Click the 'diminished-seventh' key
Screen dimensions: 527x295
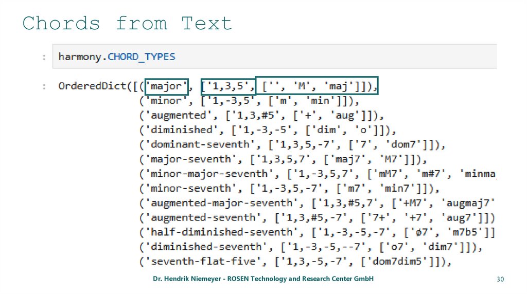(x=206, y=247)
